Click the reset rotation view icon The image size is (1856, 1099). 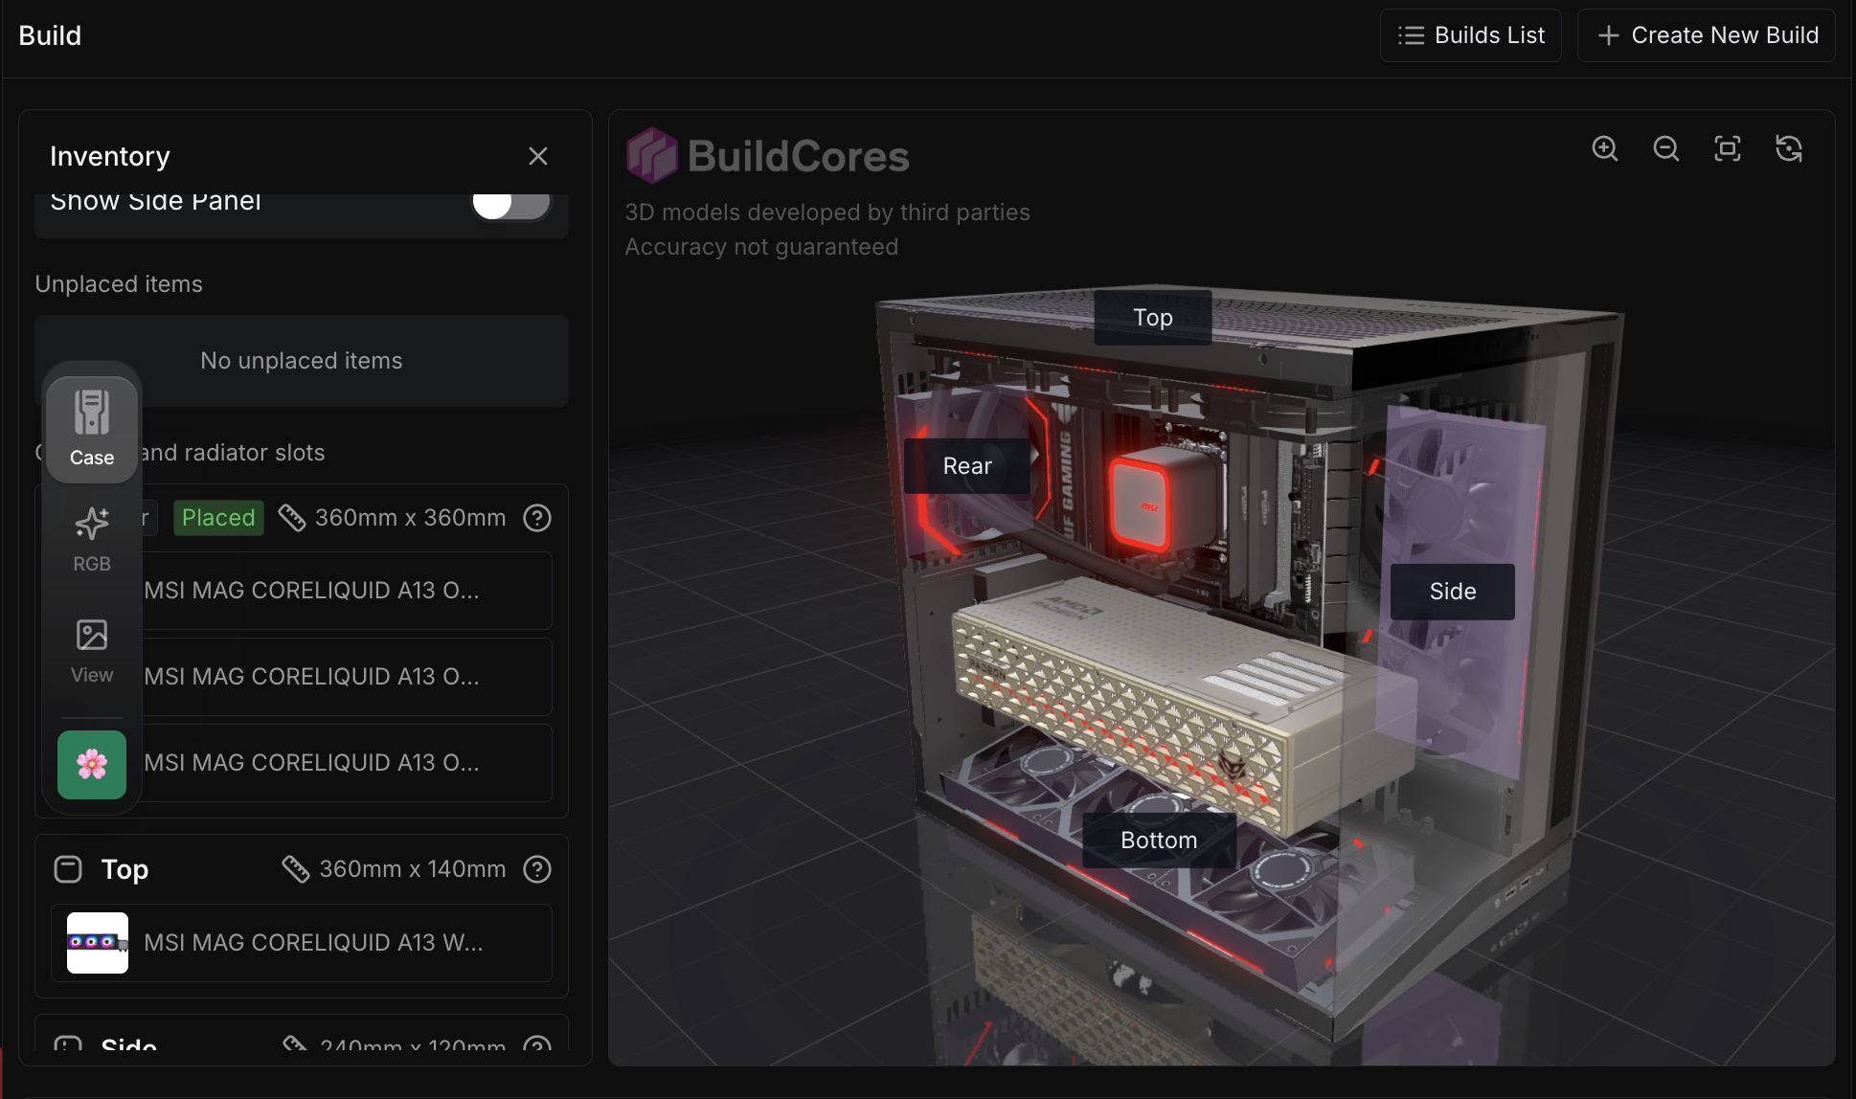coord(1789,148)
